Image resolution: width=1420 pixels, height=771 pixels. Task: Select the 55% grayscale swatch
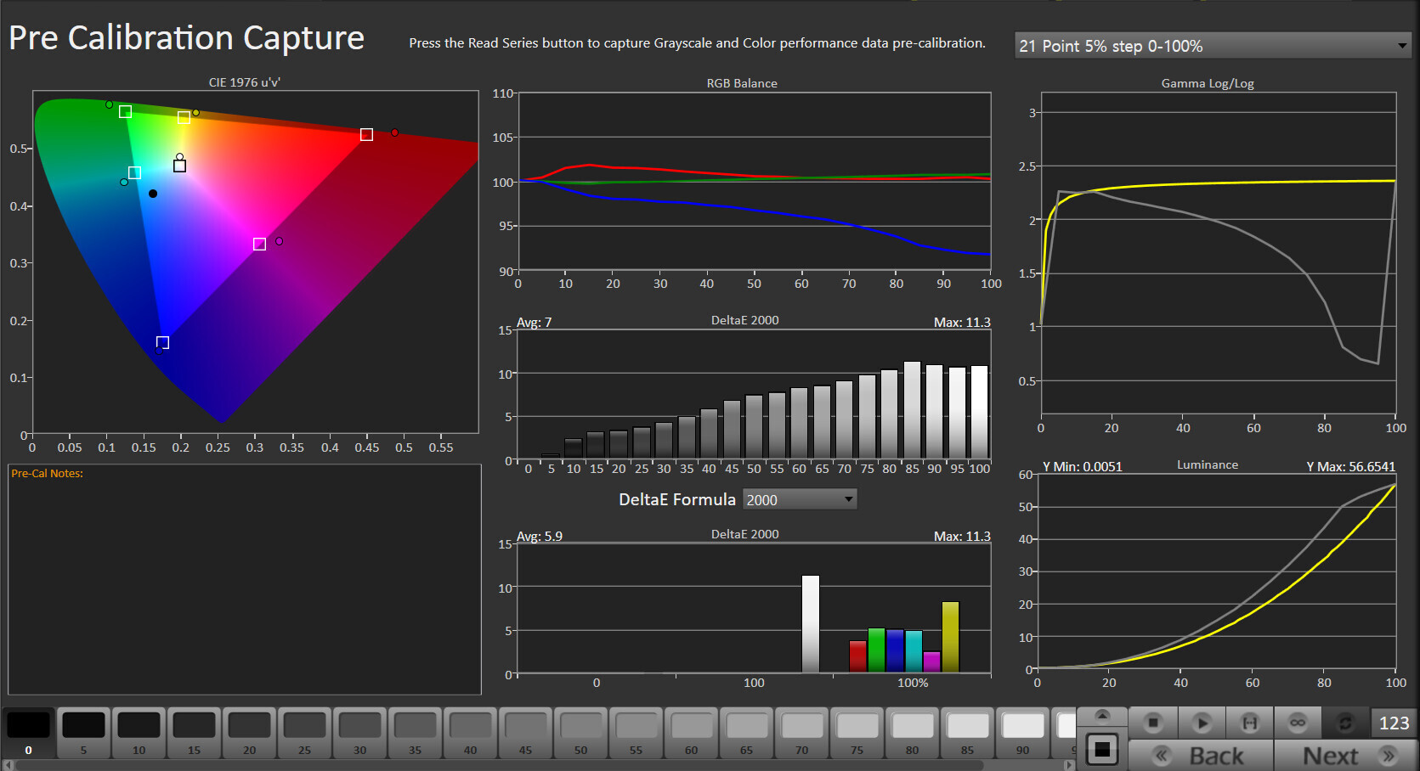[636, 732]
